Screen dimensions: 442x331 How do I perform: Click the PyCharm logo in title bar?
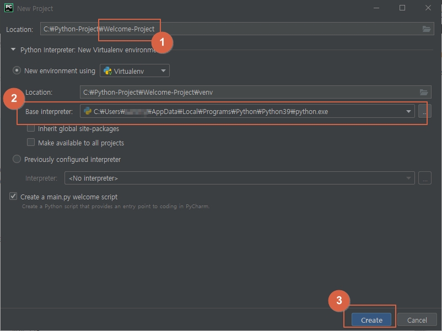pyautogui.click(x=9, y=8)
